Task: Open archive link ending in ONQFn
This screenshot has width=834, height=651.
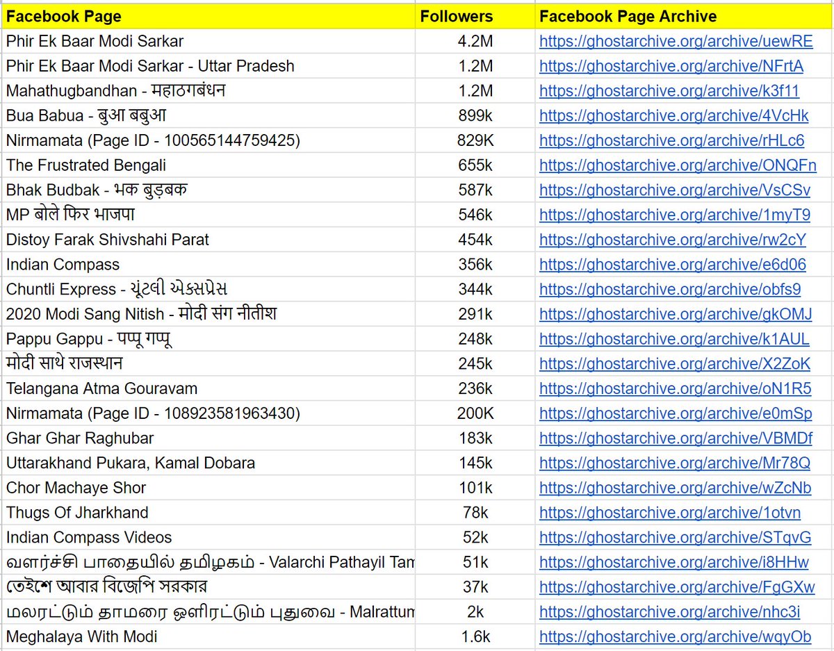Action: pos(678,165)
